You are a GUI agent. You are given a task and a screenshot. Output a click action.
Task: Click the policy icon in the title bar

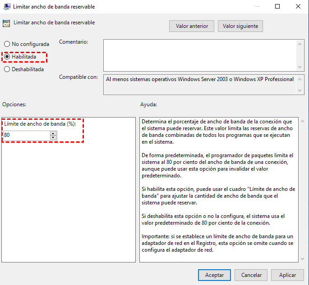6,7
